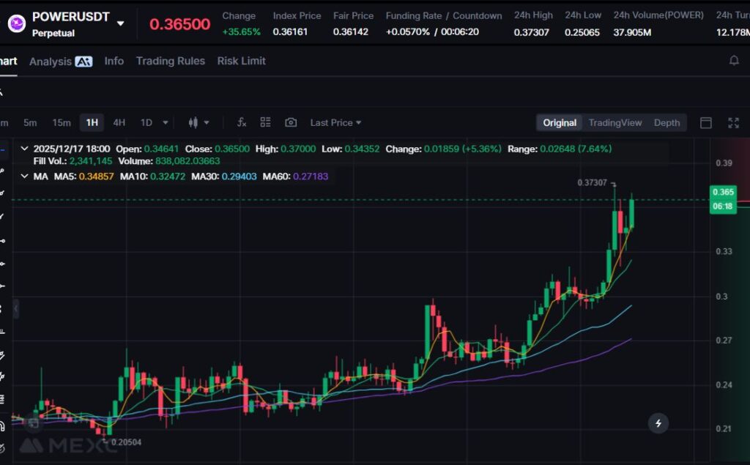Click the chart layout window icon

click(706, 123)
